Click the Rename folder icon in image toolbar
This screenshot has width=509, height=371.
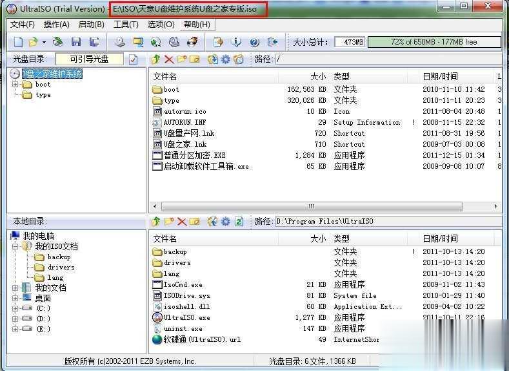194,59
